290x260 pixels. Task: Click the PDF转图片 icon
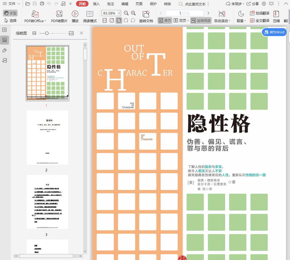(59, 14)
